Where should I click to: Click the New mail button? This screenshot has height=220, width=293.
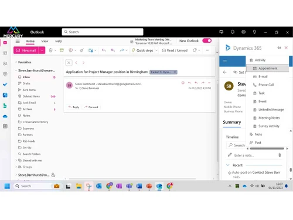(26, 50)
